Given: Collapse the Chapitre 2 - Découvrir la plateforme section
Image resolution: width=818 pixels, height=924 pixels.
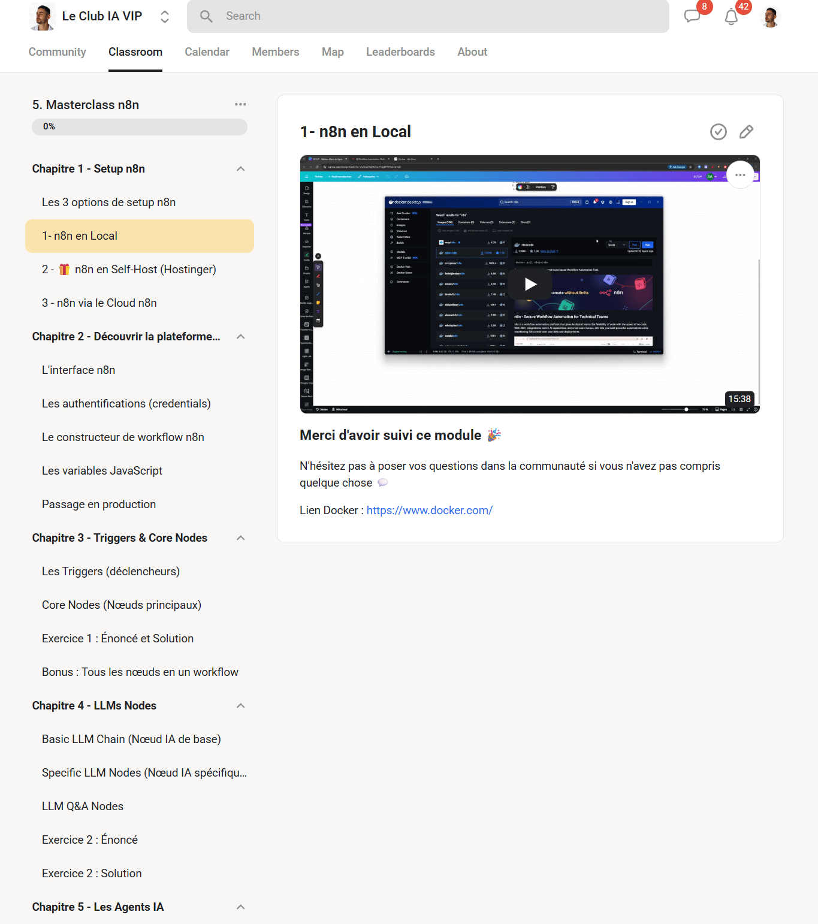Looking at the screenshot, I should tap(240, 337).
